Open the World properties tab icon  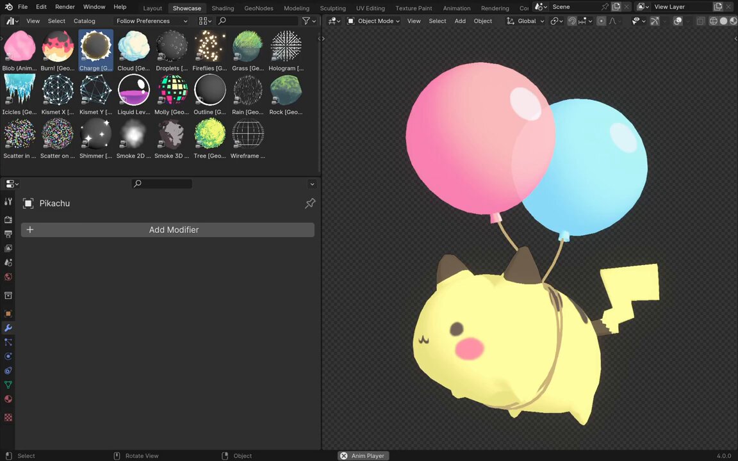pos(8,277)
